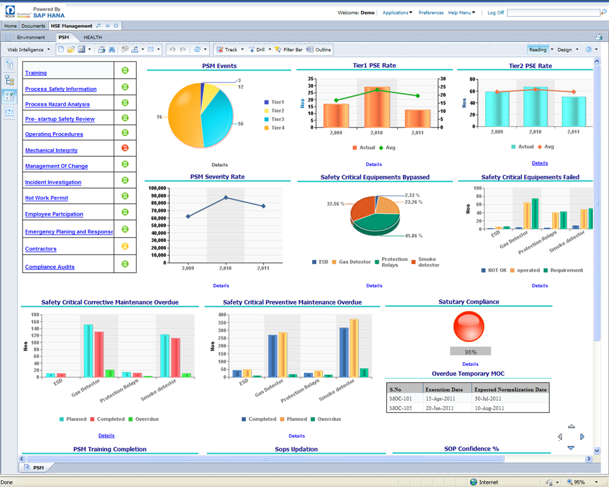Viewport: 609px width, 487px height.
Task: Toggle the Filter Bar
Action: [x=288, y=50]
